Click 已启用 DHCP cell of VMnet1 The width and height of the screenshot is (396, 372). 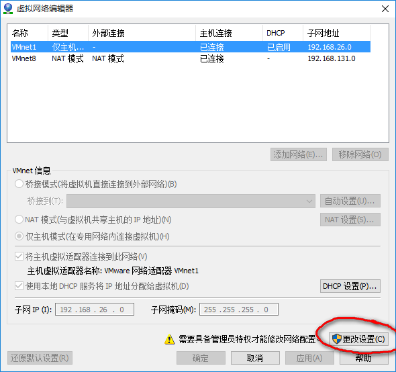(x=279, y=47)
